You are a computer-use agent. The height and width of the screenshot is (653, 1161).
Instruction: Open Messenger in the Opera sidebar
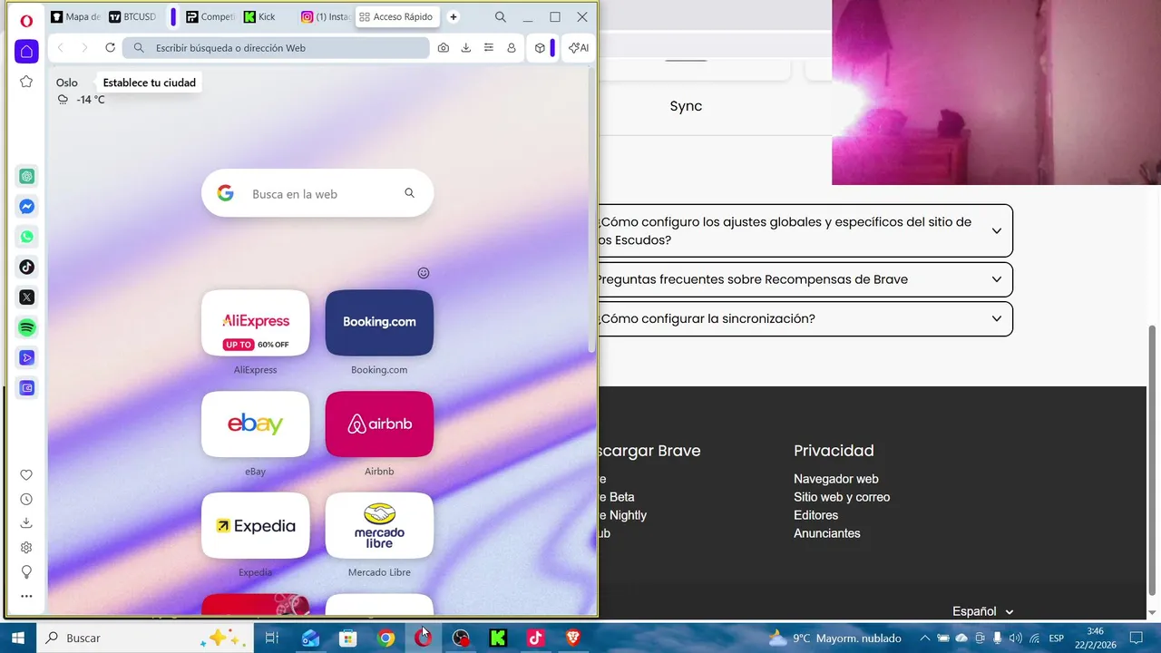[x=26, y=207]
